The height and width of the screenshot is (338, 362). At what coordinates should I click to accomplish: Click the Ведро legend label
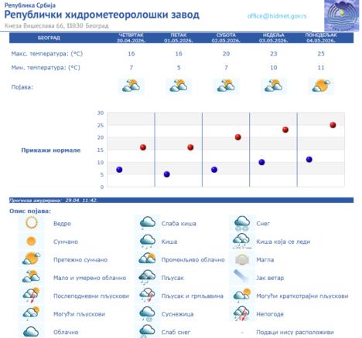[62, 224]
